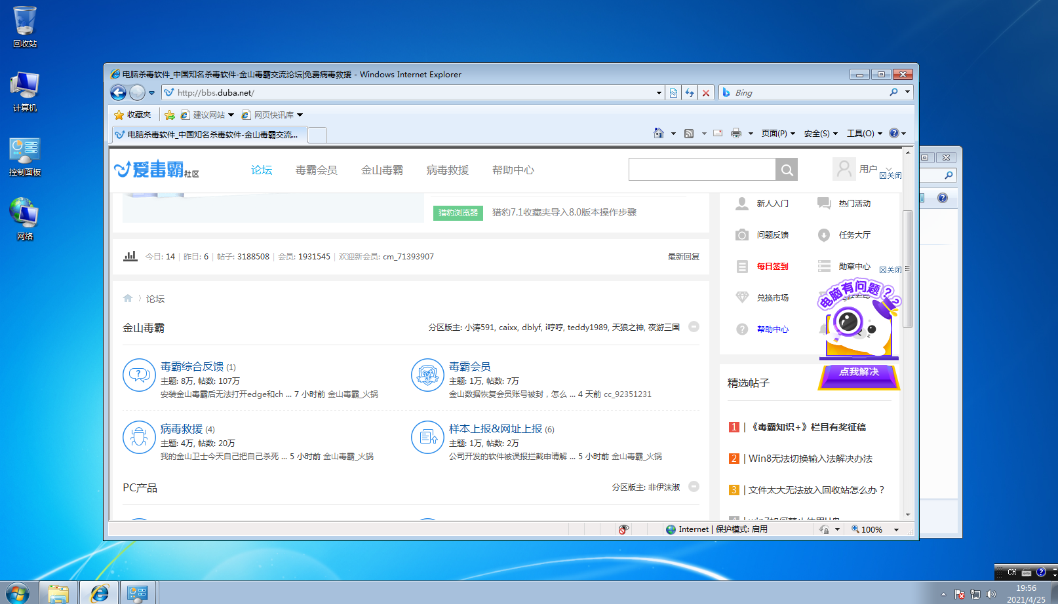The height and width of the screenshot is (604, 1058).
Task: Open the 安全(S) menu dropdown
Action: (821, 134)
